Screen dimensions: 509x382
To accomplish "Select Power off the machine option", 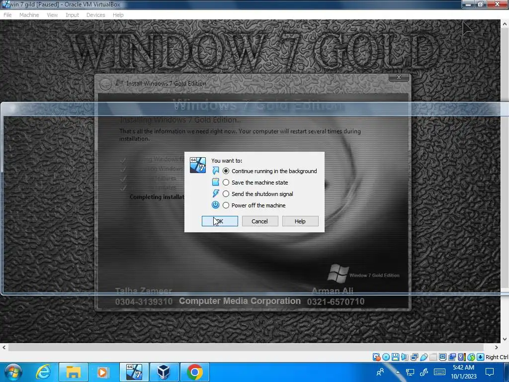I will tap(254, 205).
